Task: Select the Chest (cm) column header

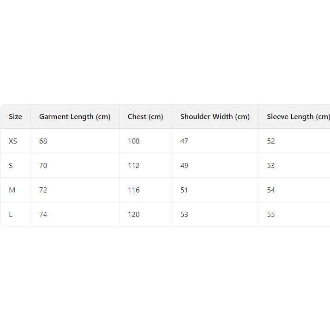Action: click(145, 117)
